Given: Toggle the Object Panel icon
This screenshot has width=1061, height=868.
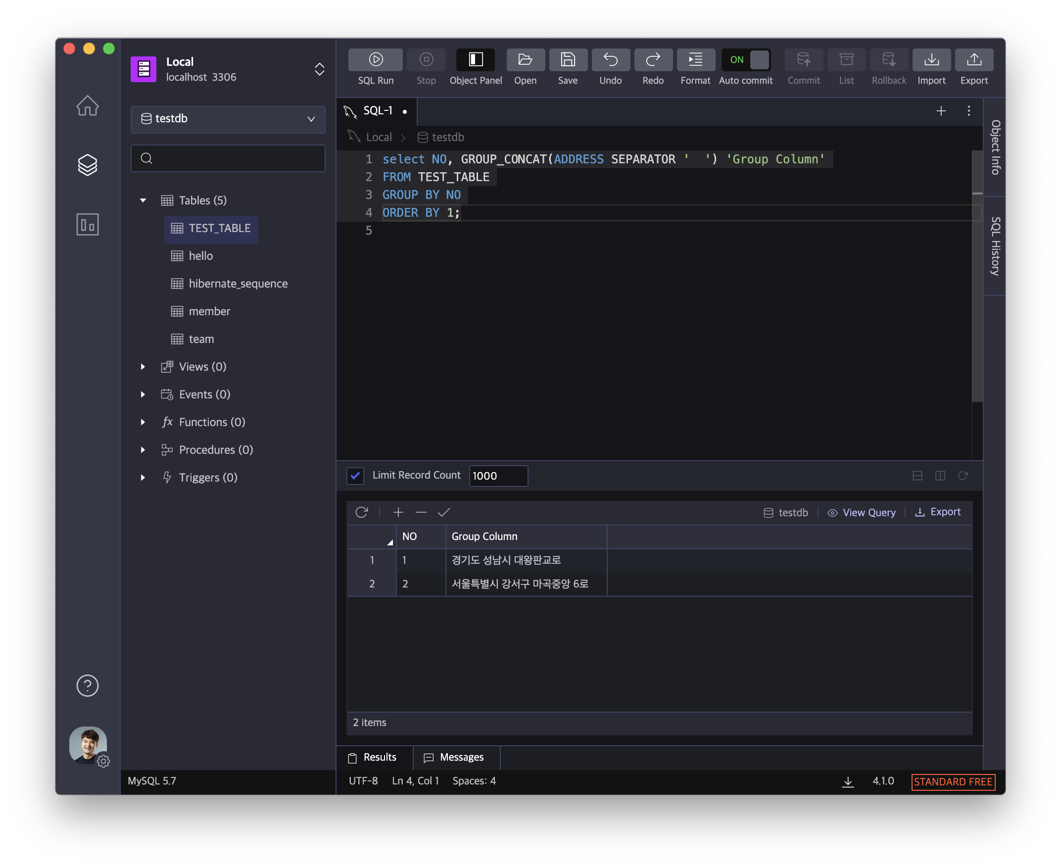Looking at the screenshot, I should pyautogui.click(x=475, y=60).
